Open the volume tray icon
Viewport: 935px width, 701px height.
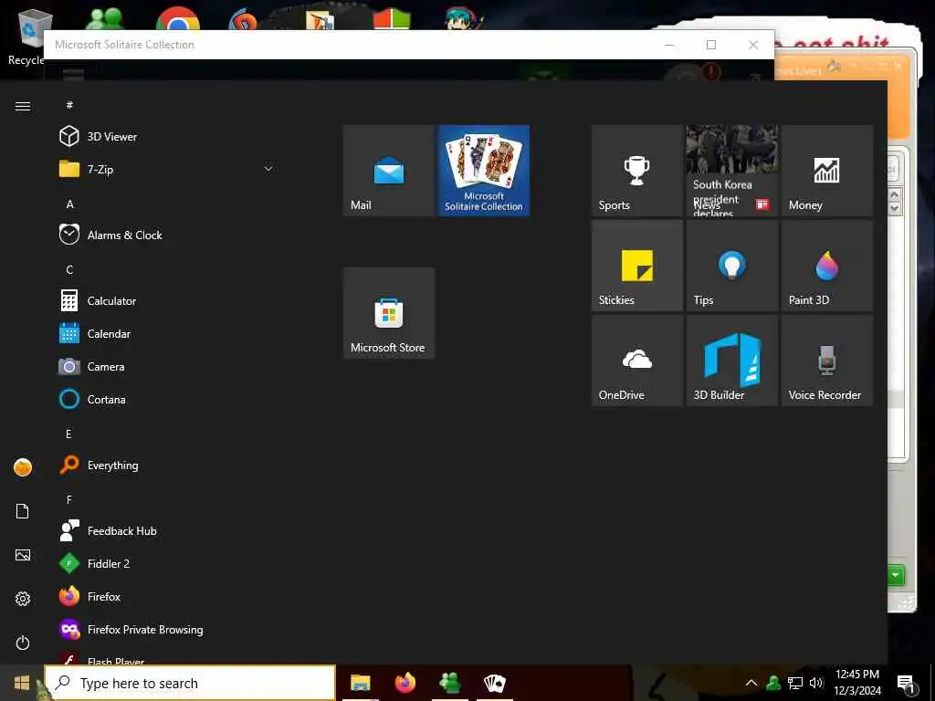pos(816,683)
